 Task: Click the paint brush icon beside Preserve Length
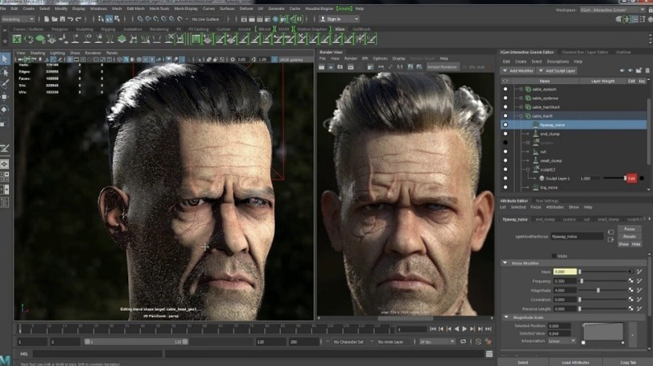point(640,309)
